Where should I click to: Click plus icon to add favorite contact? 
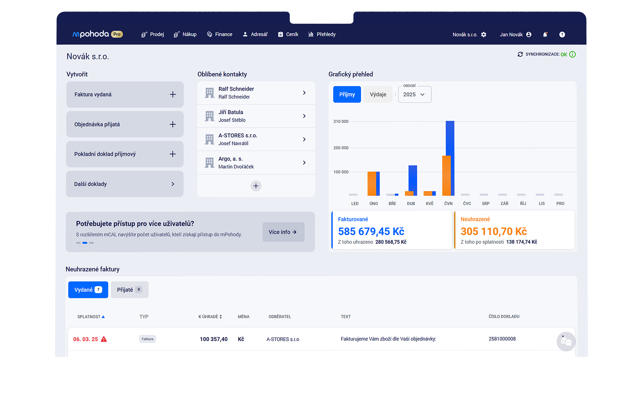256,186
